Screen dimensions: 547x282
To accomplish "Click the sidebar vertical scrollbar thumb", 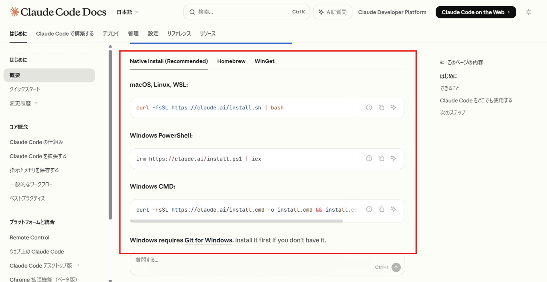I will click(110, 135).
